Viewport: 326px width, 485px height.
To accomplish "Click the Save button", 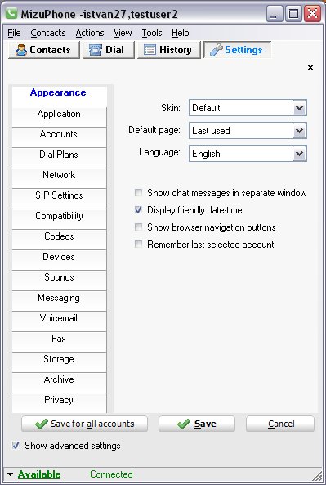I will [x=197, y=424].
